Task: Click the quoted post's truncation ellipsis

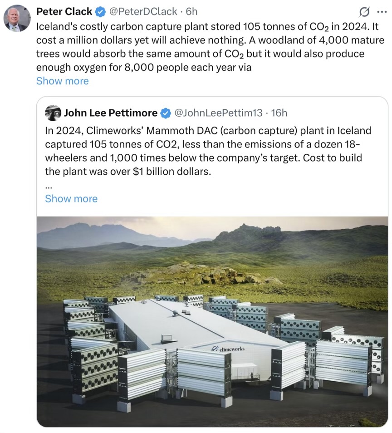Action: pos(49,187)
